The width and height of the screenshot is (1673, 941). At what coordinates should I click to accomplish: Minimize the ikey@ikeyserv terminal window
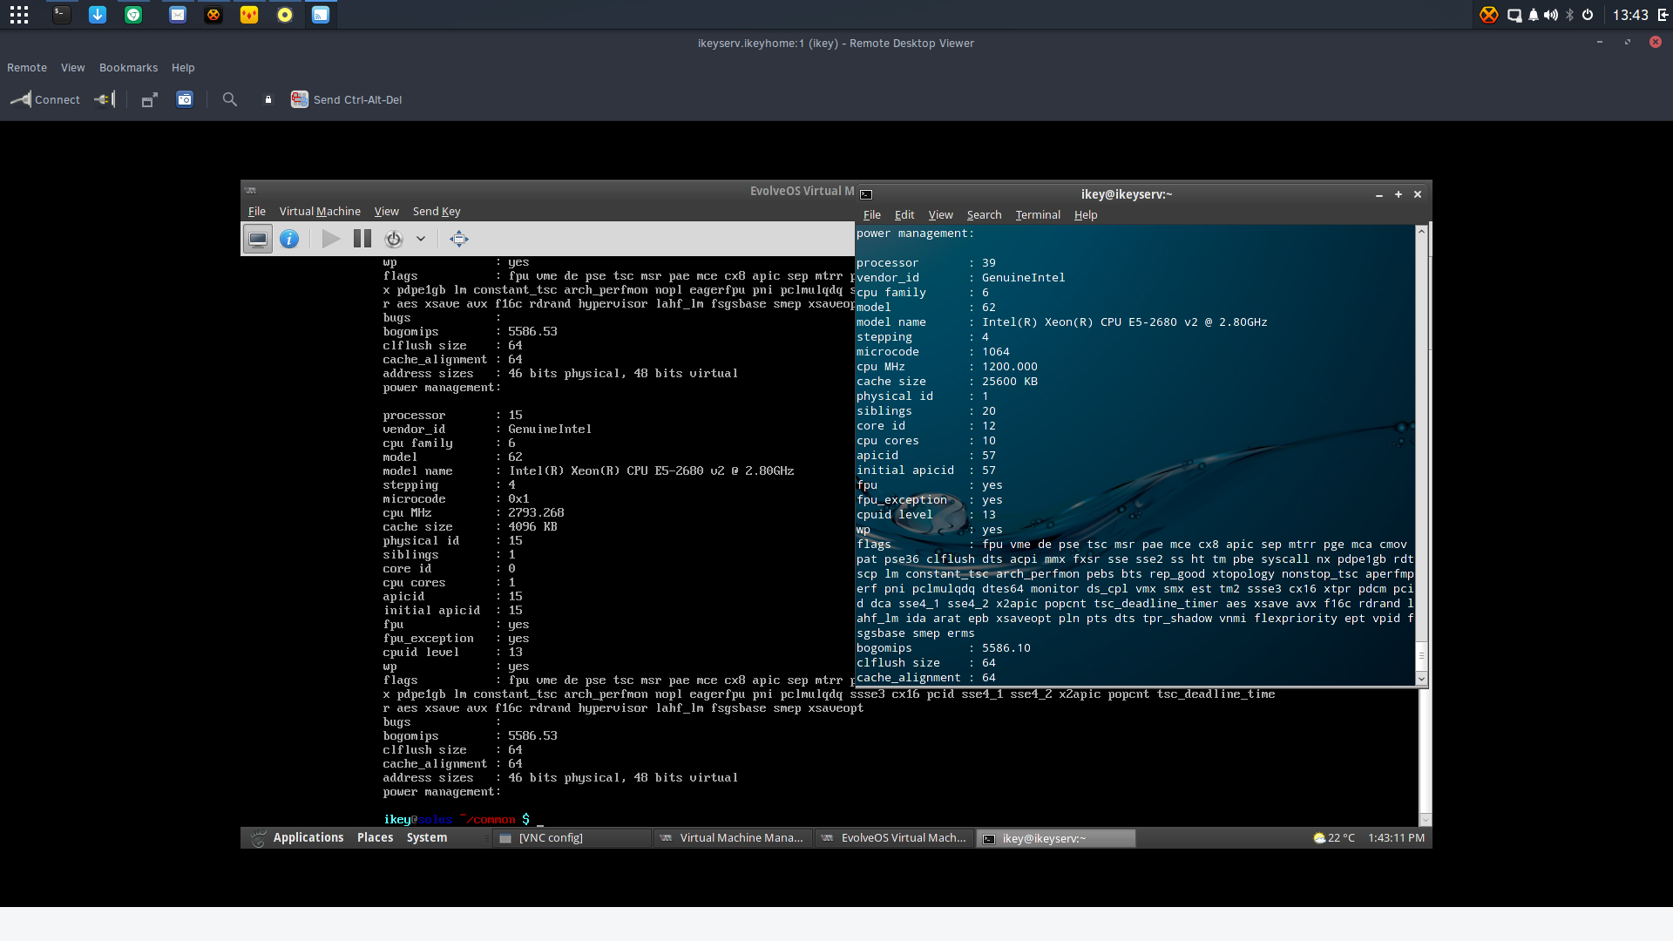tap(1379, 194)
